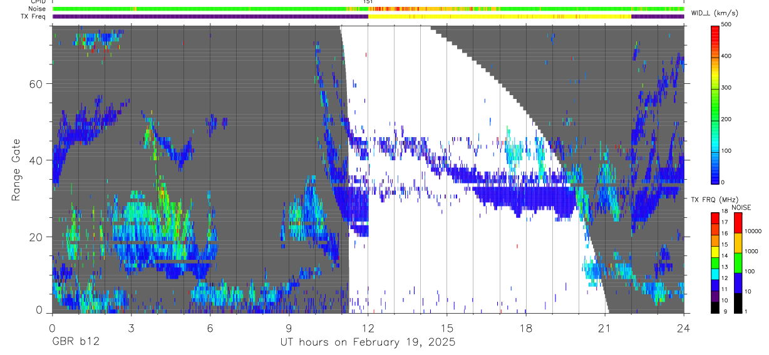
Task: Select the 24 hour tick on the UT axis
Action: (x=683, y=327)
